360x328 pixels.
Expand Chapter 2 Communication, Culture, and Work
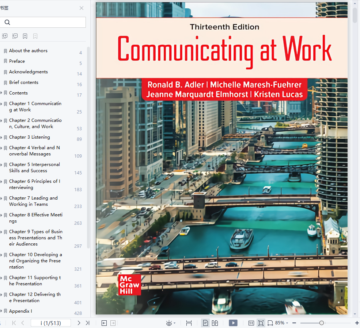1,120
